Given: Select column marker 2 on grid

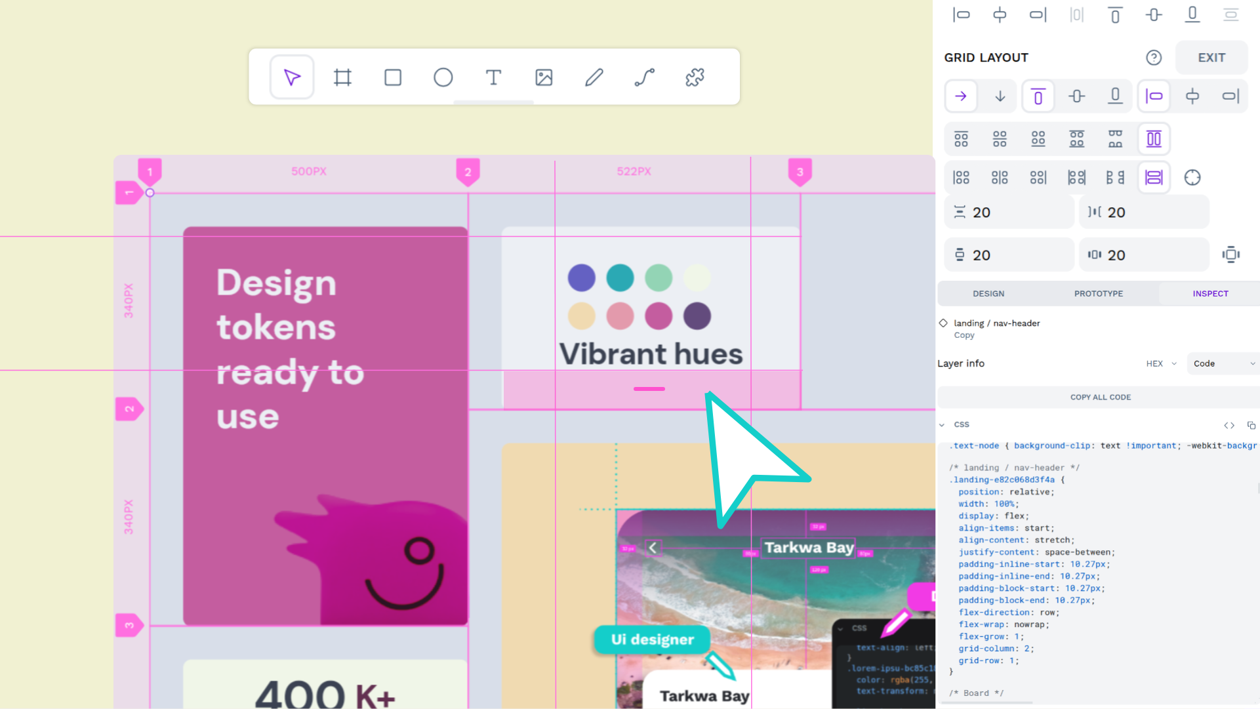Looking at the screenshot, I should coord(468,172).
